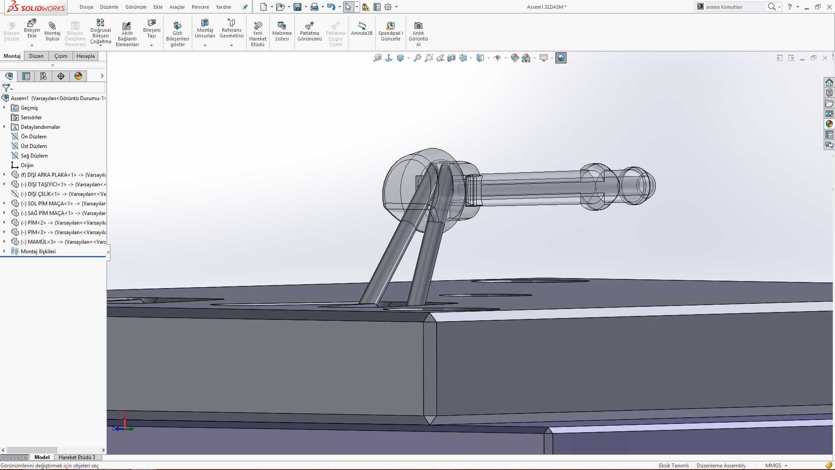Open the Hareket Etüdü 3 tab
Image resolution: width=835 pixels, height=470 pixels.
(x=77, y=457)
